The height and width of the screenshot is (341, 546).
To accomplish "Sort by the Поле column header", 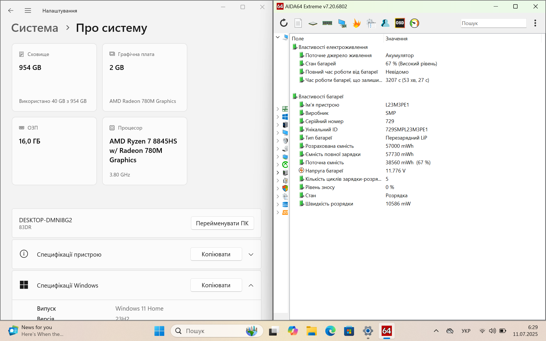I will pyautogui.click(x=337, y=39).
